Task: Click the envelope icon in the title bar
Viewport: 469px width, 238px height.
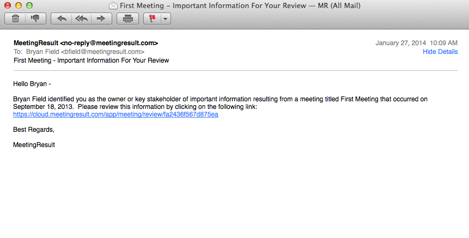Action: 113,5
